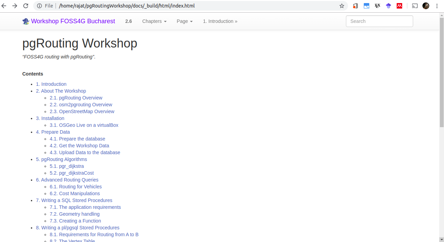444x242 pixels.
Task: Click the TeX extension icon
Action: coord(377,6)
